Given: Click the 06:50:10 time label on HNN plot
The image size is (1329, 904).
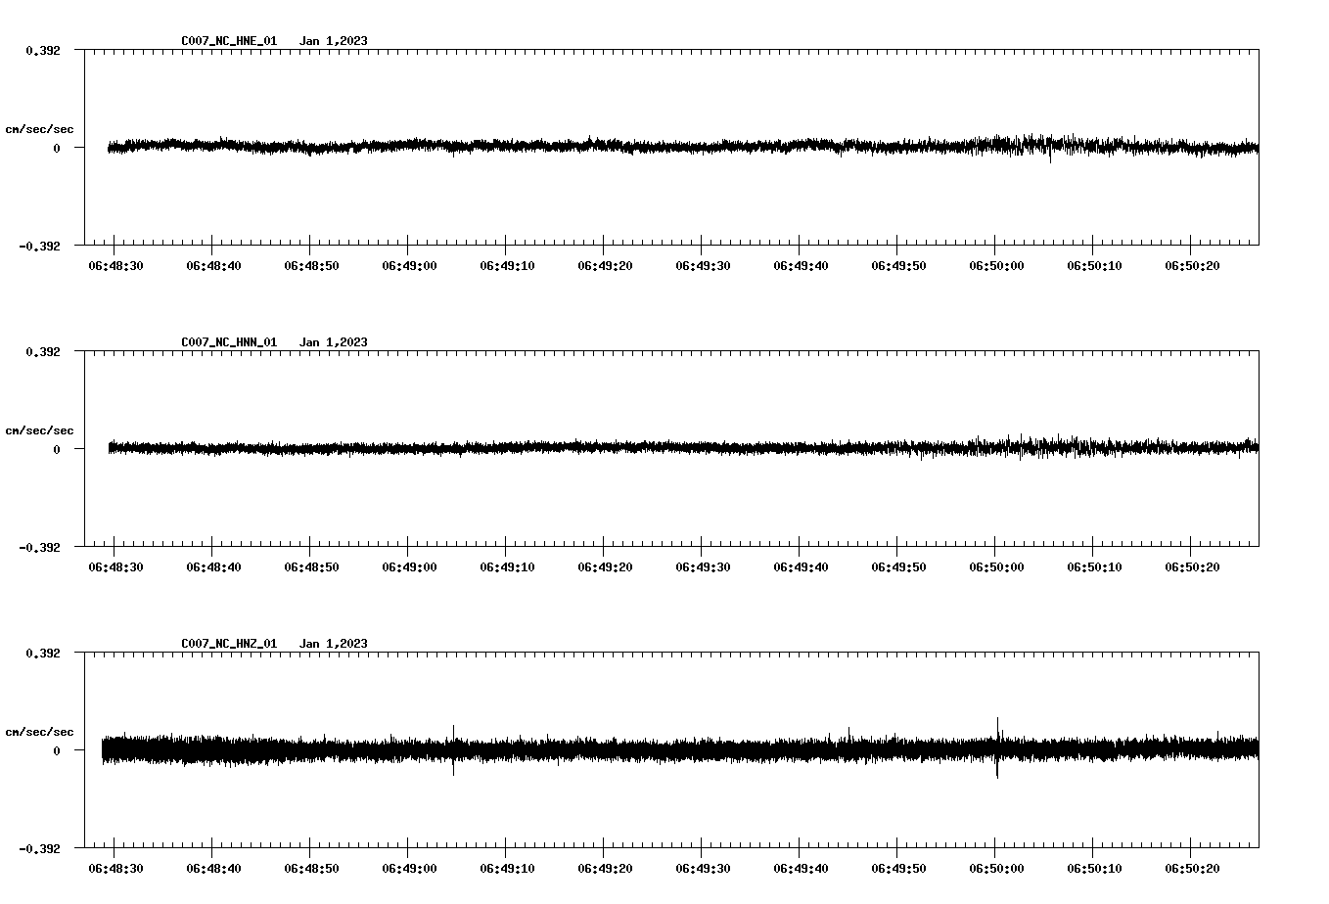Looking at the screenshot, I should (1094, 567).
